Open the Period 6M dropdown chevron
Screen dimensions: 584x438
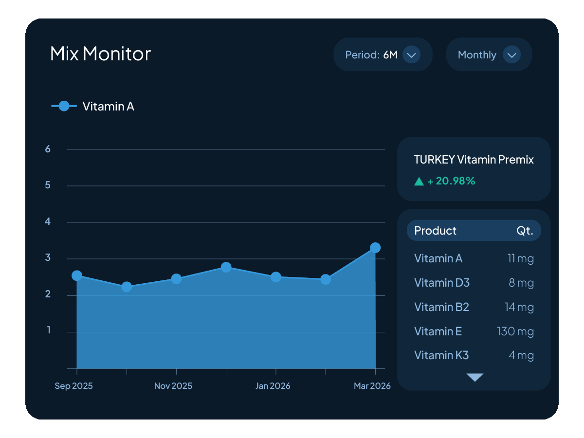point(411,55)
